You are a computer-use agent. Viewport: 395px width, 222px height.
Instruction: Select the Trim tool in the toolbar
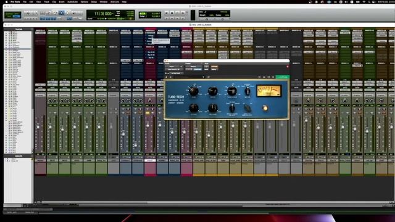(x=49, y=13)
